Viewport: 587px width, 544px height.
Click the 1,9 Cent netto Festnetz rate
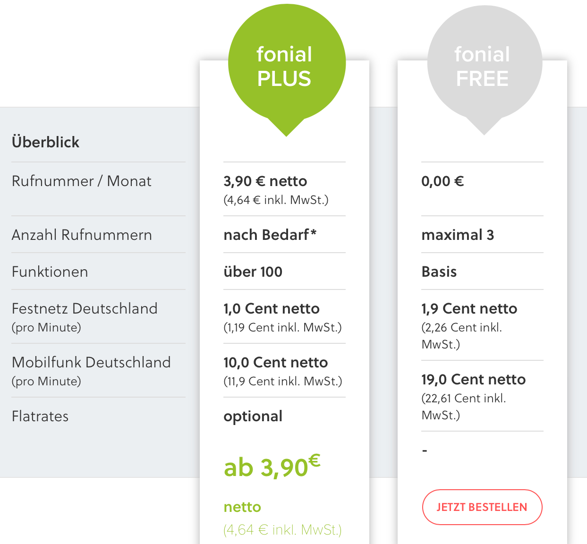click(469, 308)
